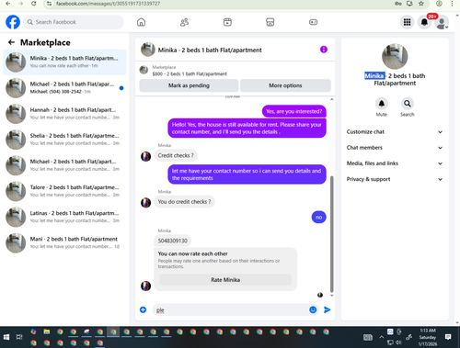This screenshot has width=460, height=348.
Task: Open the Facebook menu grid icon
Action: point(407,22)
